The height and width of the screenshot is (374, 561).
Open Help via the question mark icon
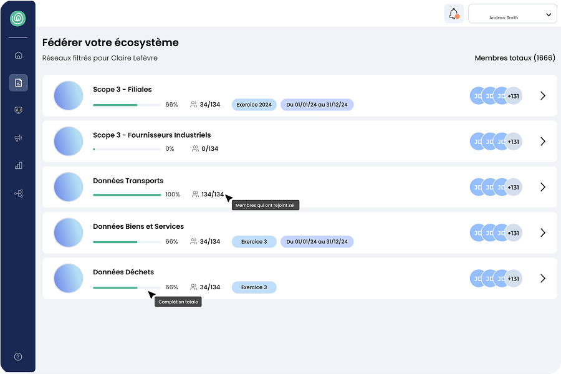coord(18,357)
